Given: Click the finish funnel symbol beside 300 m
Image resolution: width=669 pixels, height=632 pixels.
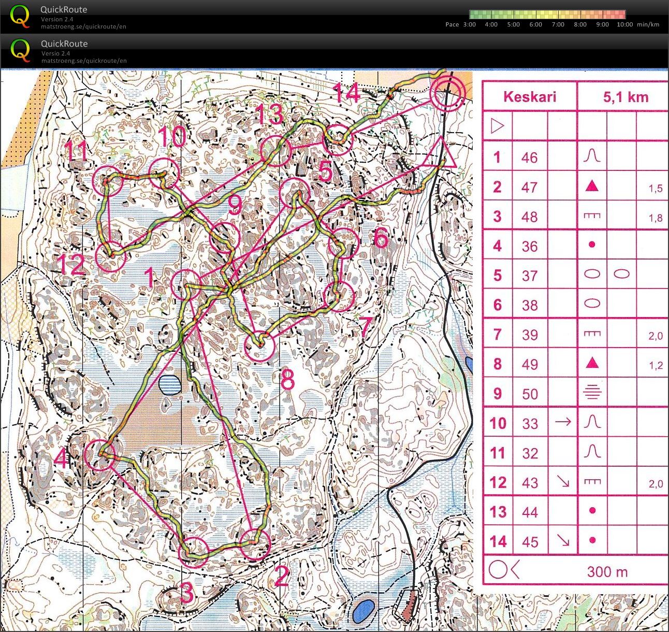Looking at the screenshot, I should click(504, 570).
